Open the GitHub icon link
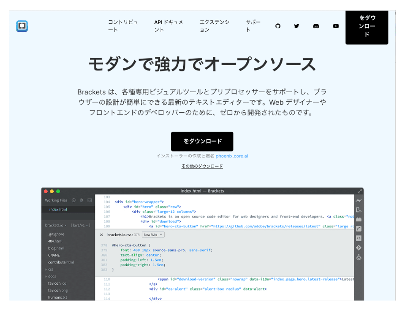This screenshot has height=312, width=407. click(278, 26)
